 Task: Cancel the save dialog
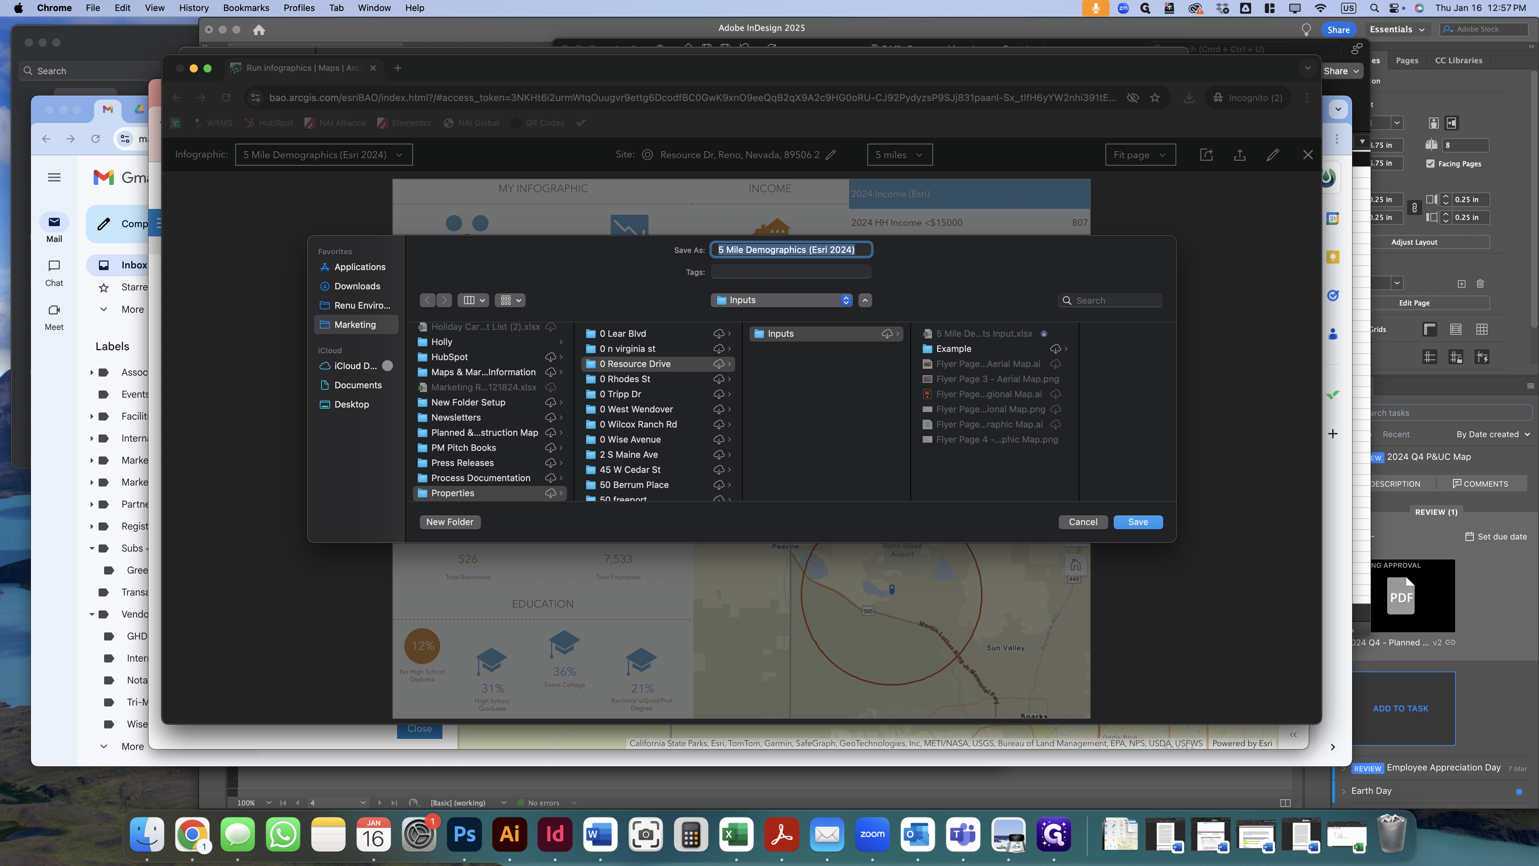(1082, 522)
